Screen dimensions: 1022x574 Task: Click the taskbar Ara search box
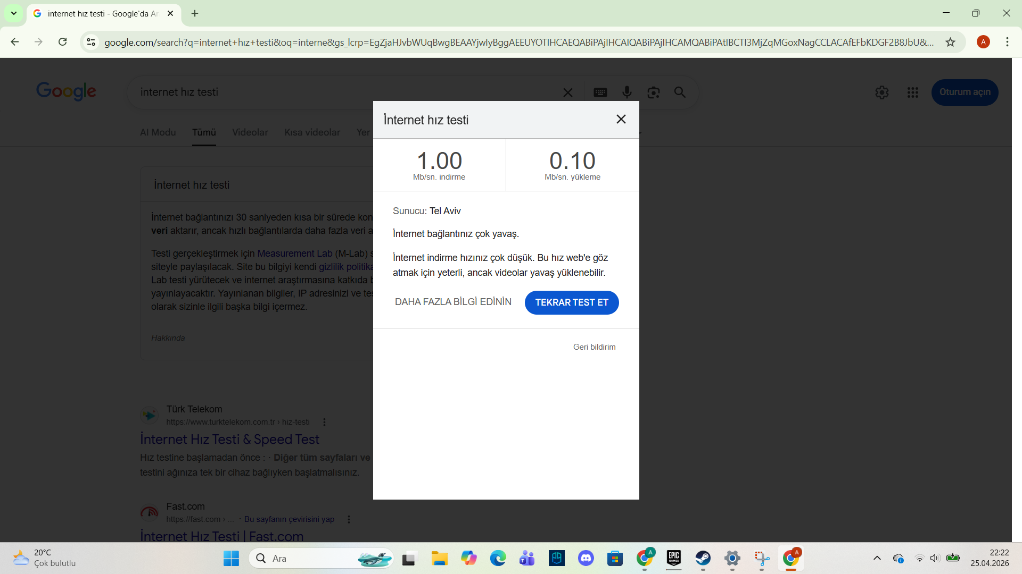coord(321,559)
